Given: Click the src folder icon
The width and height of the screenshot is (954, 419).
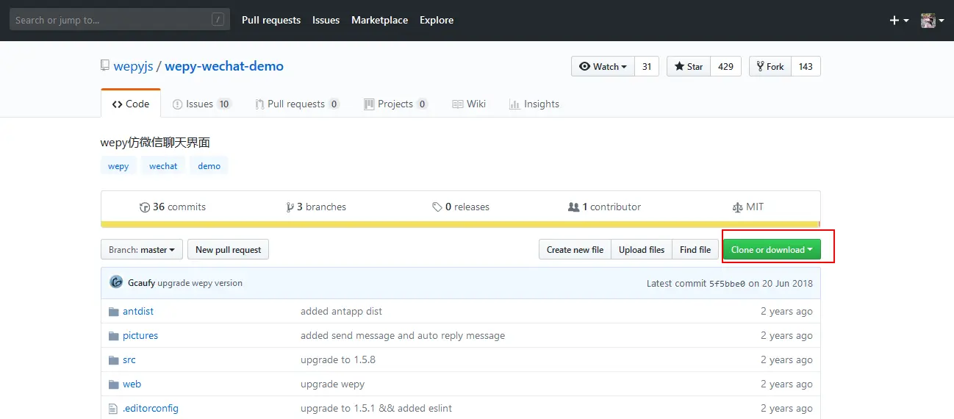Looking at the screenshot, I should click(113, 360).
